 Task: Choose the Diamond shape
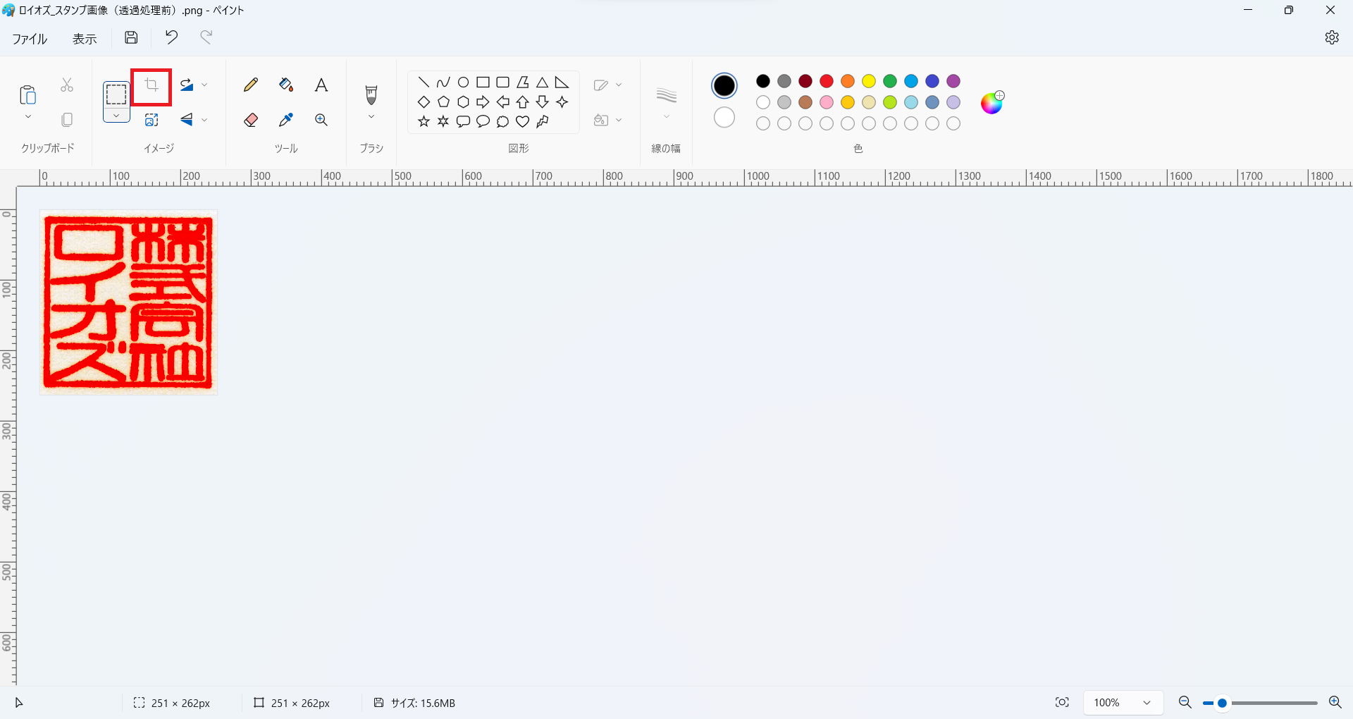coord(424,102)
